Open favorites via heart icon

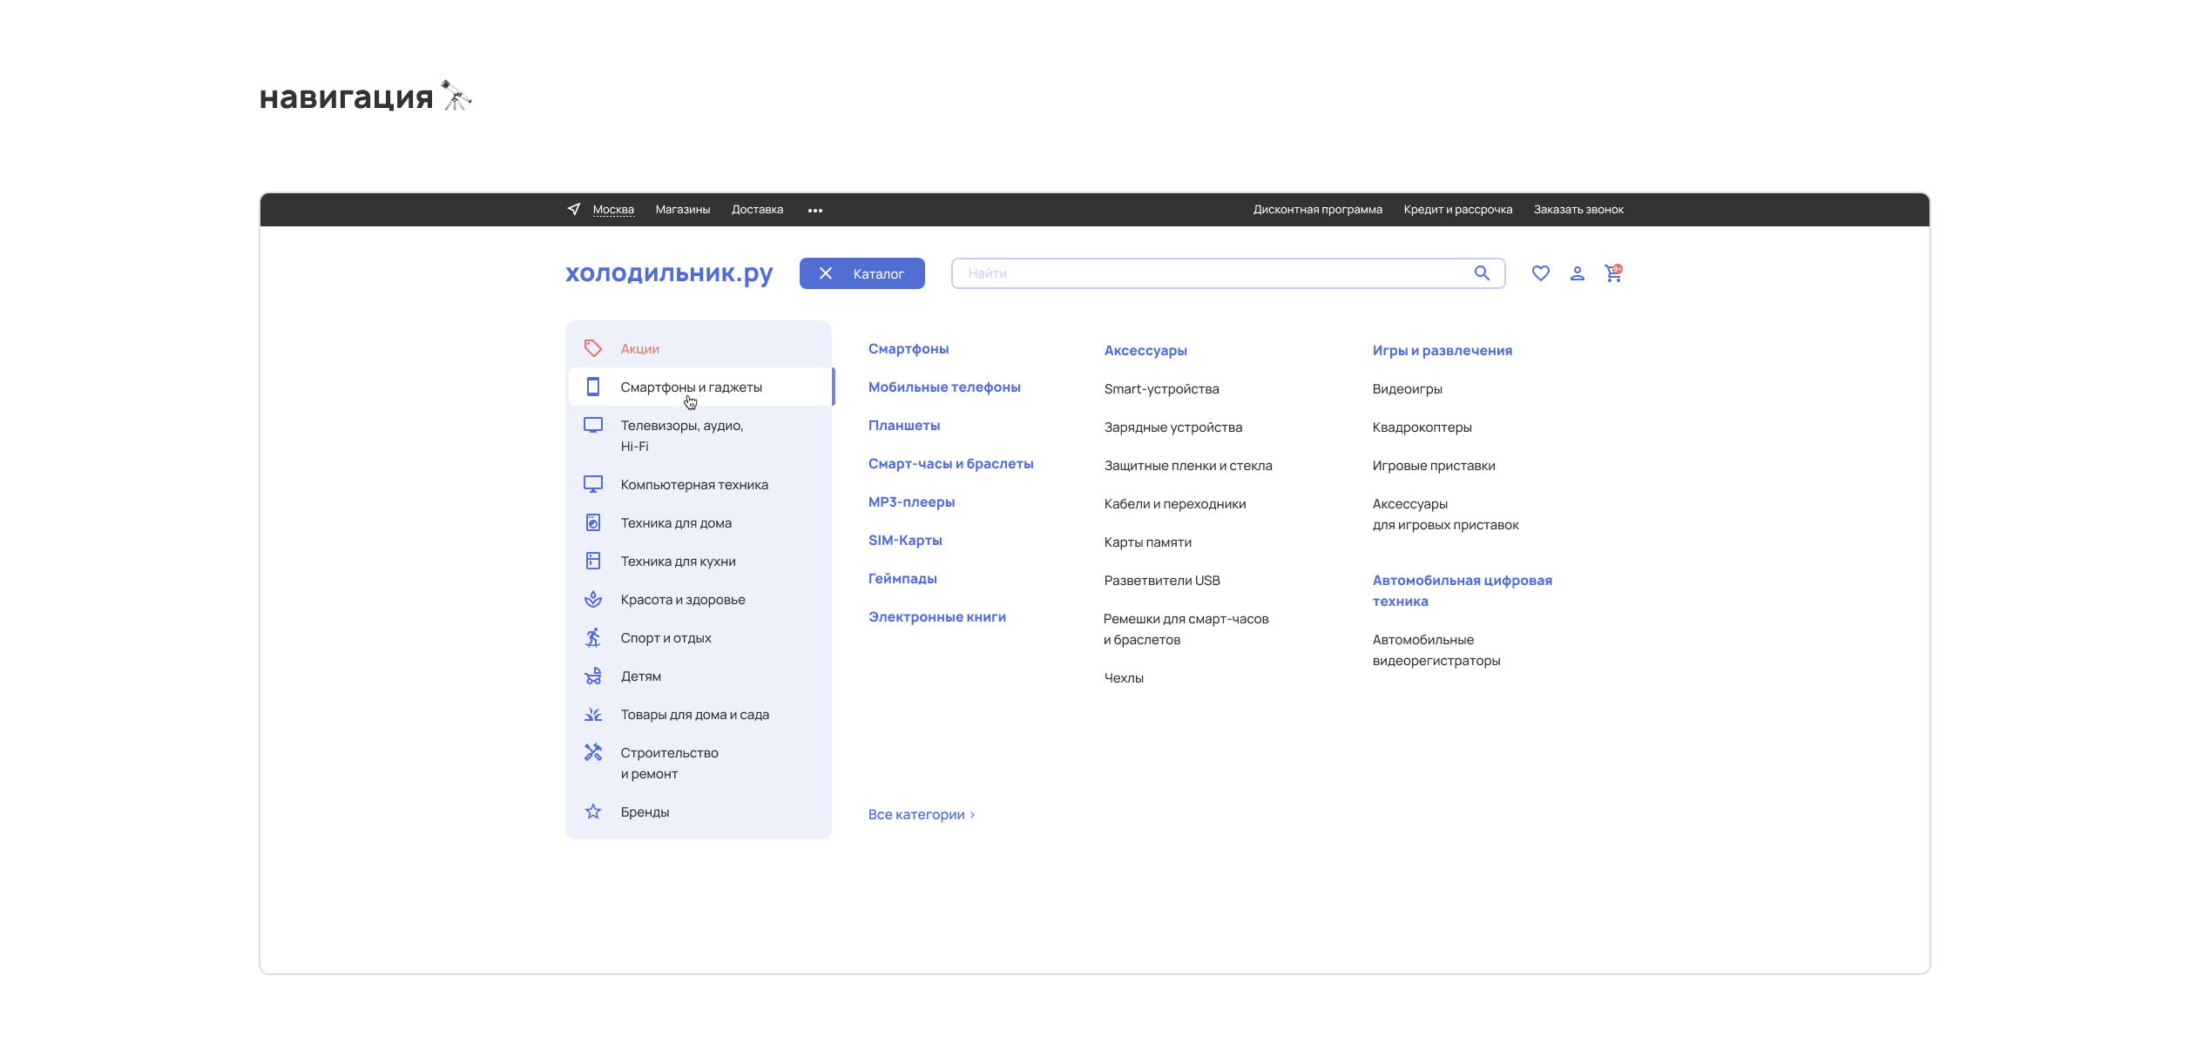[x=1541, y=273]
